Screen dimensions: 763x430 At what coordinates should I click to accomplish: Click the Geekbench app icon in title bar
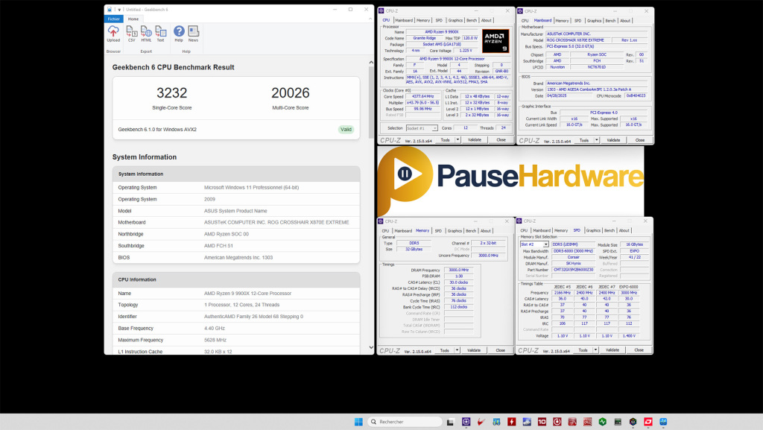(110, 9)
